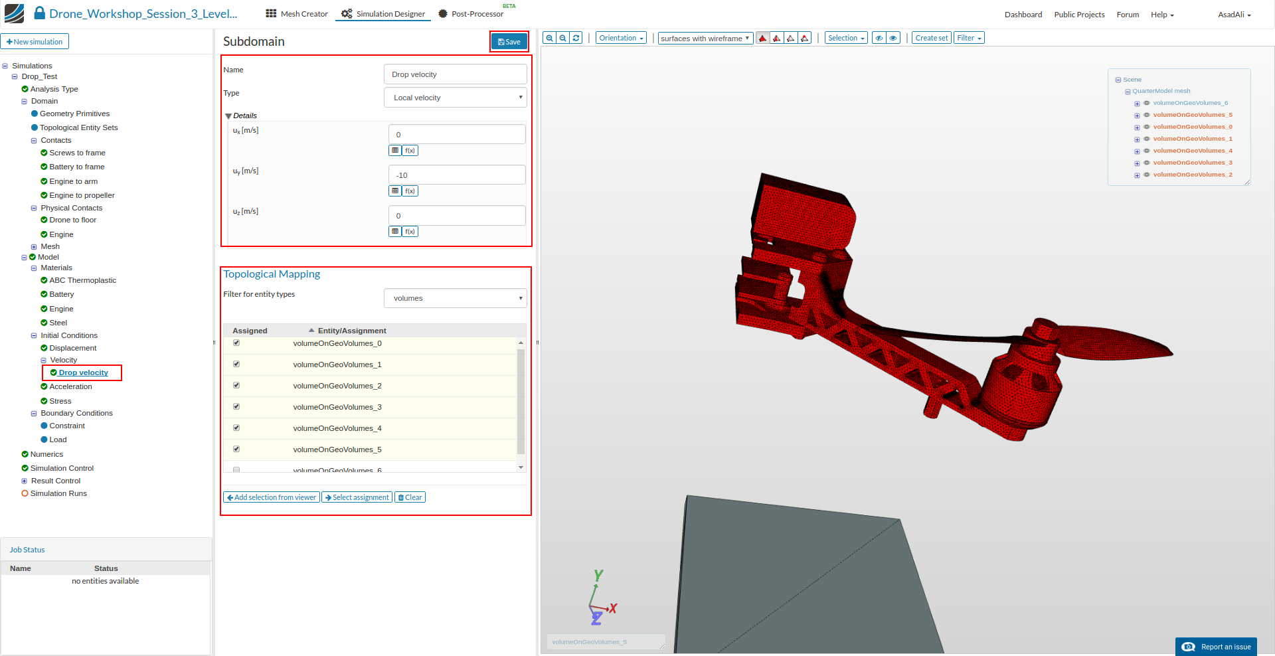Open the Dashboard page
Viewport: 1275px width, 656px height.
(1023, 15)
